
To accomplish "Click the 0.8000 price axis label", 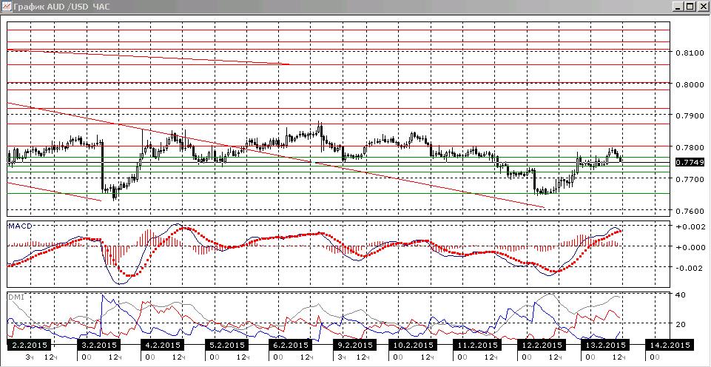I will [x=690, y=85].
